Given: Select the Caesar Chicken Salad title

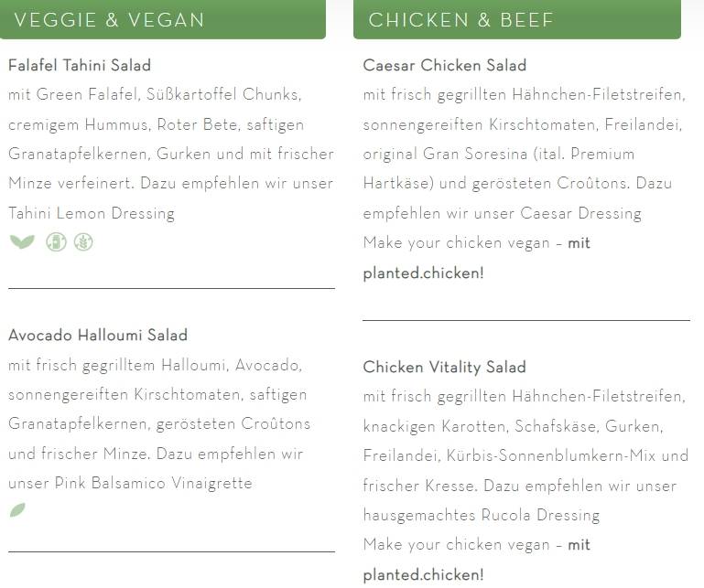Looking at the screenshot, I should tap(445, 66).
